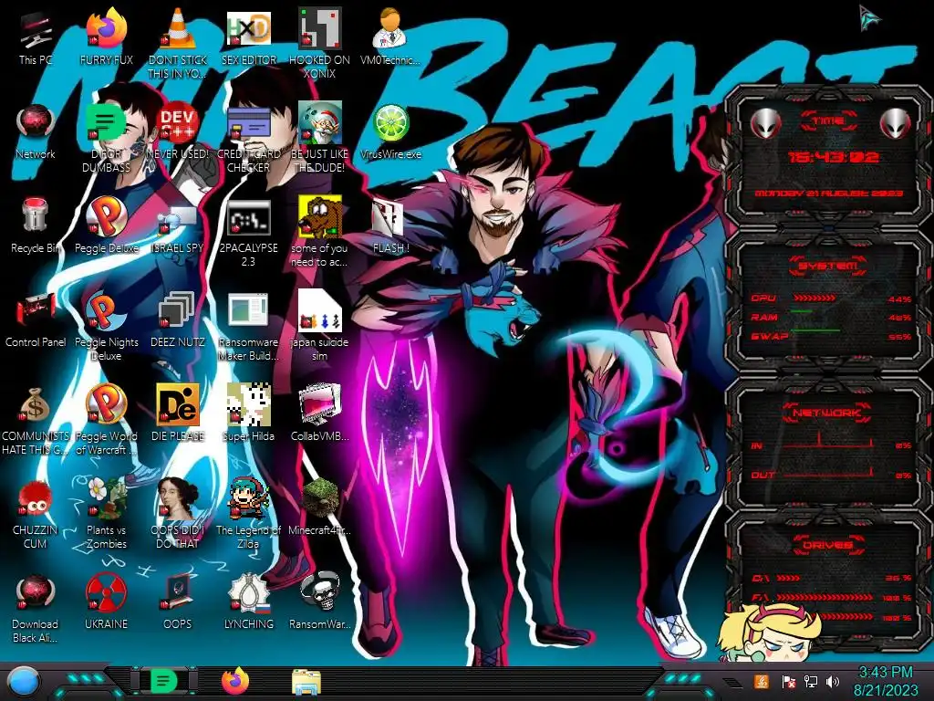The image size is (934, 701).
Task: Launch the Minecraft4Fr... grass block icon
Action: (319, 497)
